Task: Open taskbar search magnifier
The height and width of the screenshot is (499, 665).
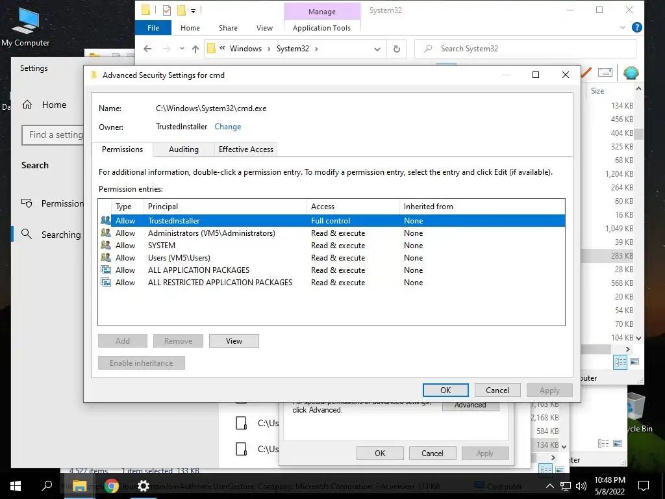Action: [47, 486]
